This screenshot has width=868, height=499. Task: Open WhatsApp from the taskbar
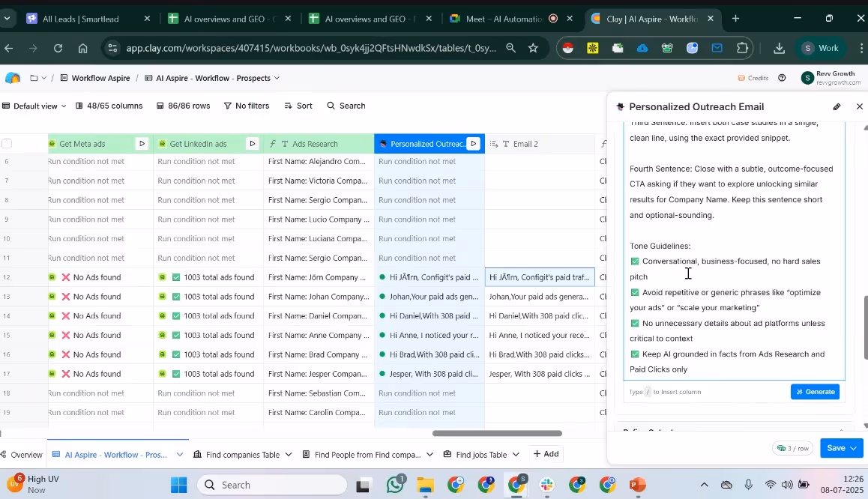click(x=395, y=485)
